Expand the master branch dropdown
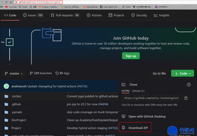The height and width of the screenshot is (136, 197). (13, 73)
